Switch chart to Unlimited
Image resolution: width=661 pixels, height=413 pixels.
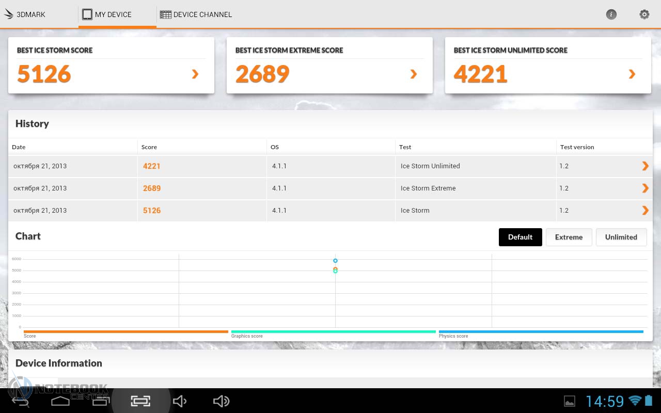click(621, 237)
